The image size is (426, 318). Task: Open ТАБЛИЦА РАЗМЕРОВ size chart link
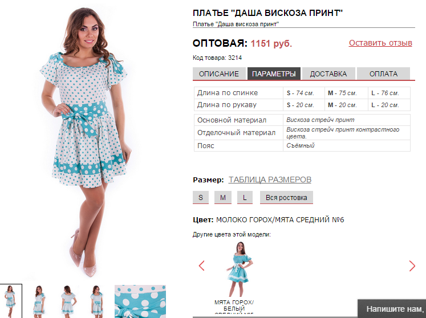point(270,180)
